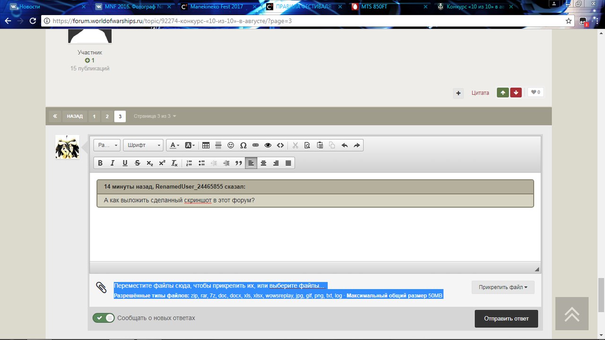
Task: Expand the "Страница 3 из 3" page selector
Action: tap(155, 116)
